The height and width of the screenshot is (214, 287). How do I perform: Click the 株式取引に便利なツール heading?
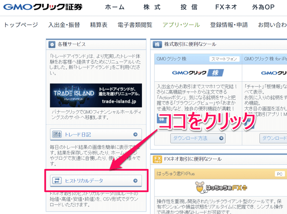[x=190, y=44]
